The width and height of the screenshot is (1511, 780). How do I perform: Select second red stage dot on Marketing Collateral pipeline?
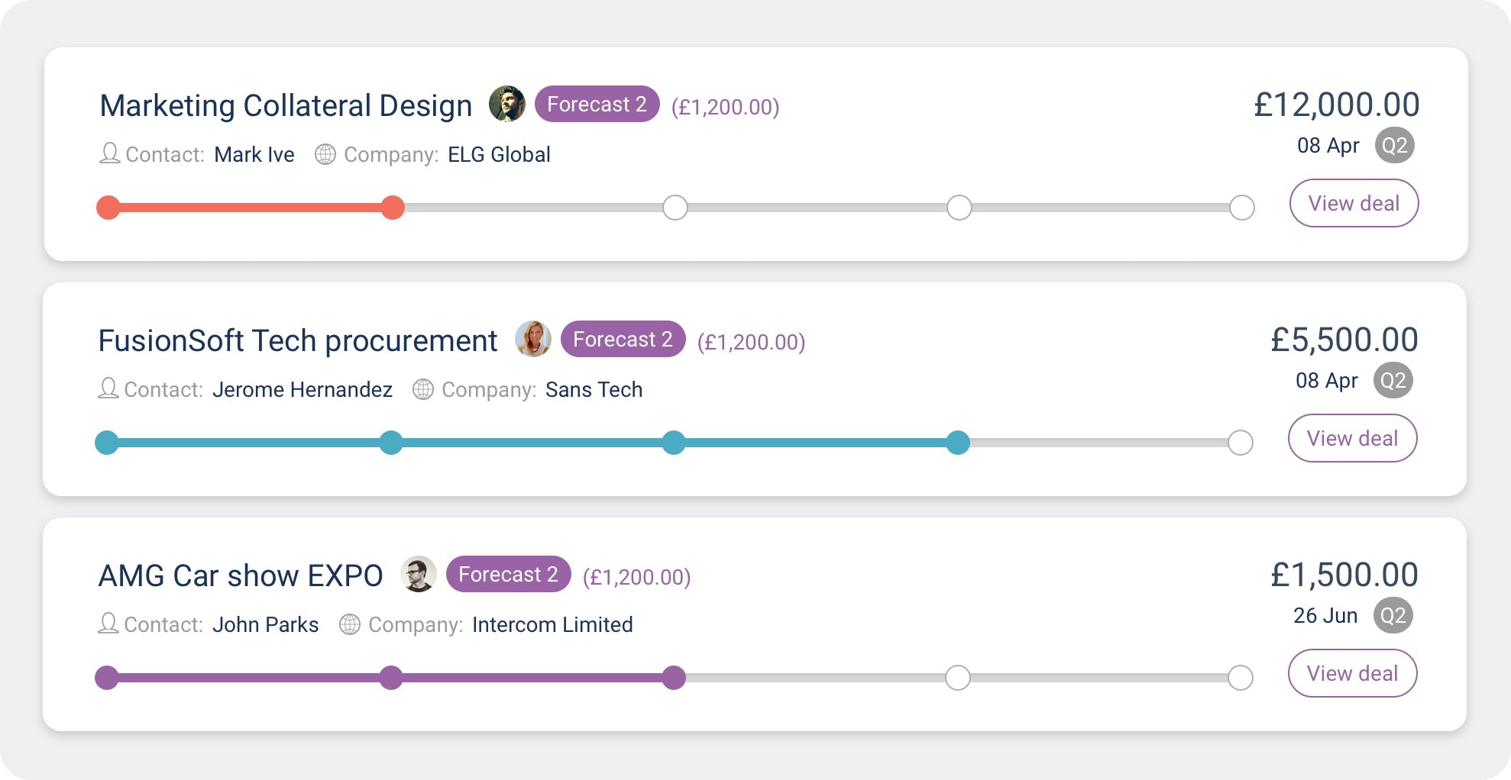coord(393,208)
